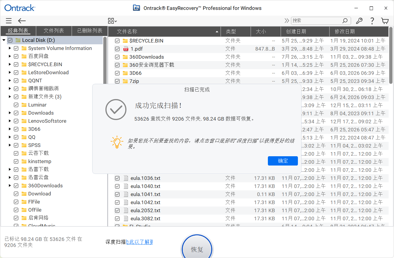The image size is (394, 258).
Task: Confirm the dialog with 确定 button
Action: tap(283, 161)
